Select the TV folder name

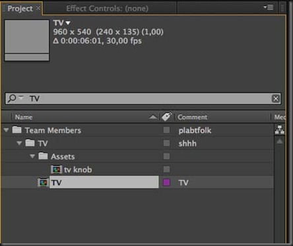click(x=43, y=143)
